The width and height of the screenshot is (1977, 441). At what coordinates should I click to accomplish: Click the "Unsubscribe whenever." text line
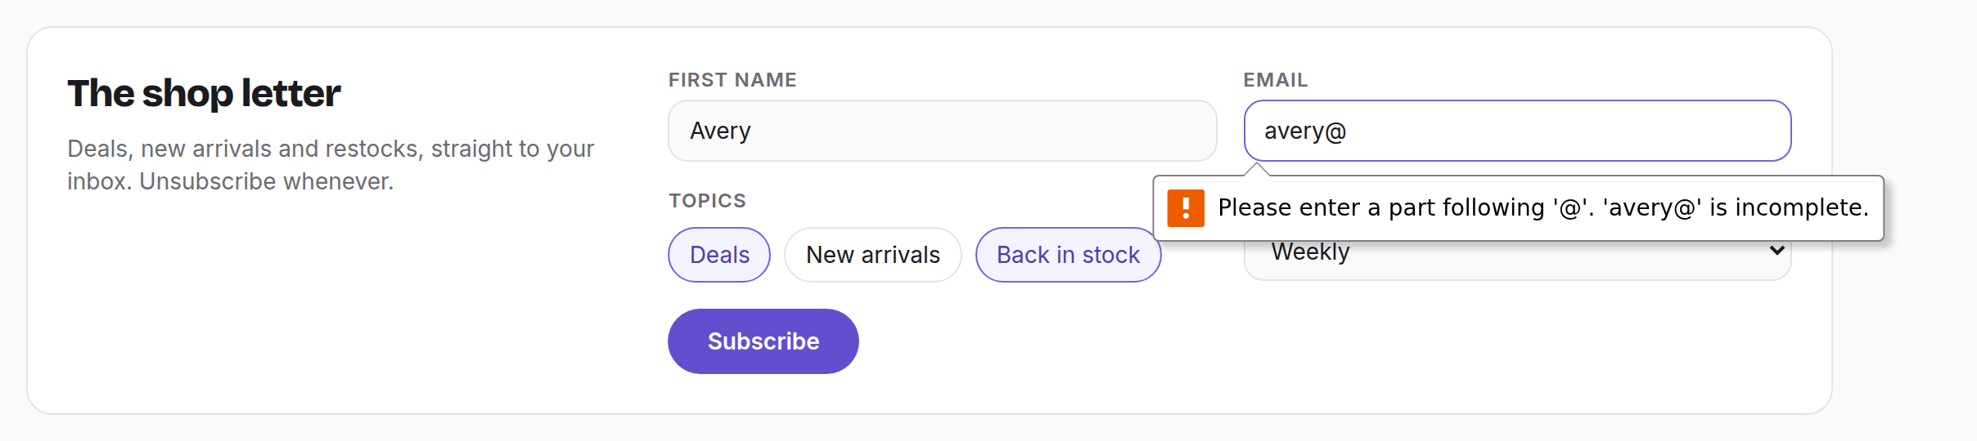click(x=266, y=181)
